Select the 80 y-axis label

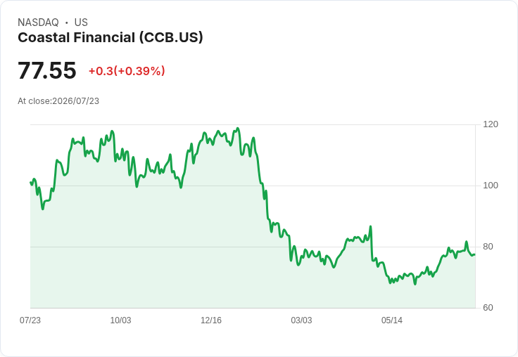tap(488, 247)
